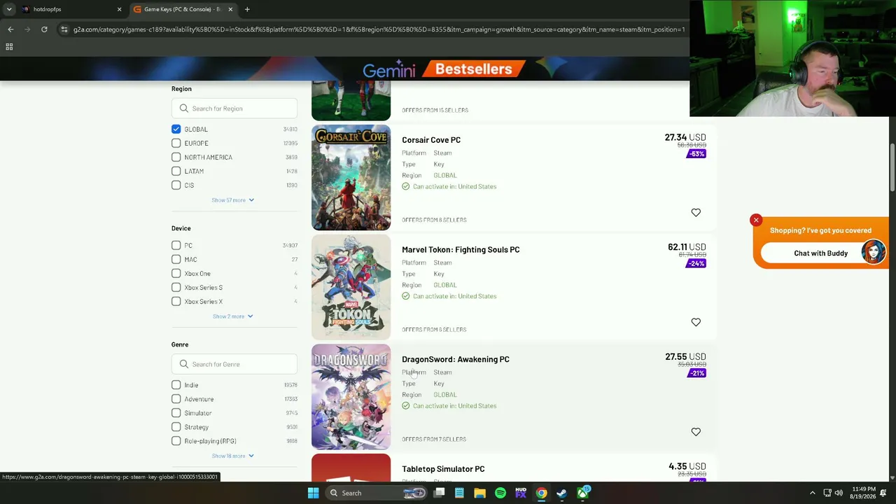This screenshot has width=896, height=504.
Task: Open the Marvel Tokon cover thumbnail
Action: tap(351, 288)
